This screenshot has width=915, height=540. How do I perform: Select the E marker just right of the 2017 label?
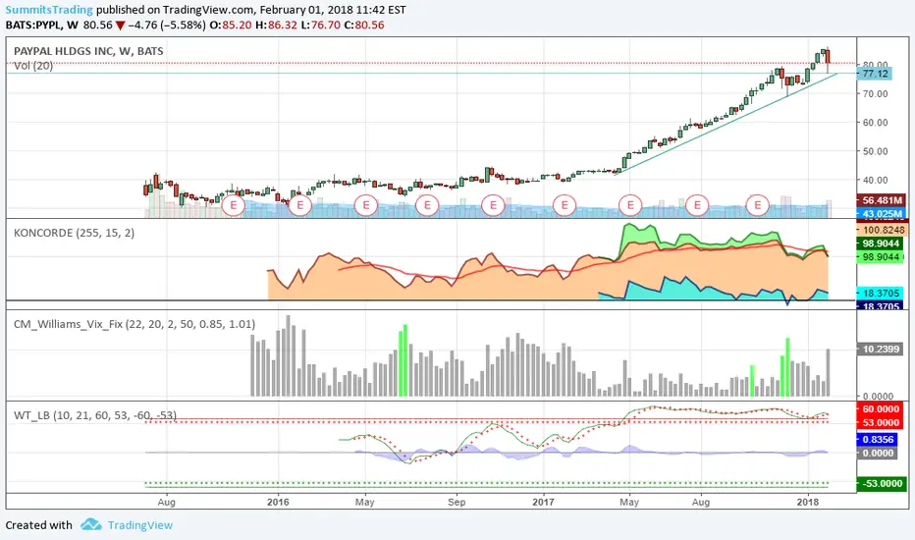pos(565,205)
